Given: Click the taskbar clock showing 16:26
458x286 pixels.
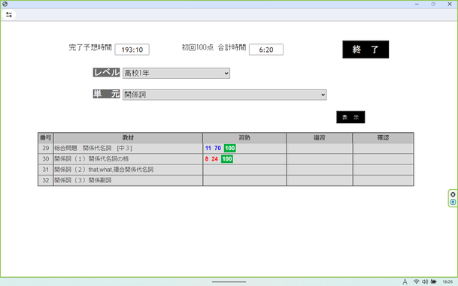Looking at the screenshot, I should [x=447, y=281].
